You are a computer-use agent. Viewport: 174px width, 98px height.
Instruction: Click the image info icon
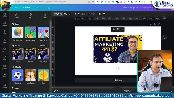(70, 14)
